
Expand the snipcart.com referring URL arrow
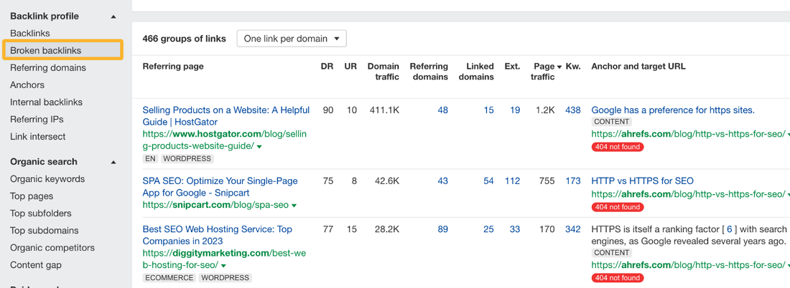(x=294, y=206)
